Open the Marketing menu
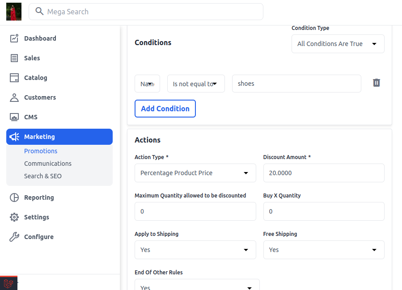Viewport: 402px width, 290px height. tap(59, 137)
